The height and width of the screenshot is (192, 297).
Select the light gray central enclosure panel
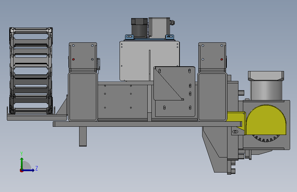click(x=136, y=61)
